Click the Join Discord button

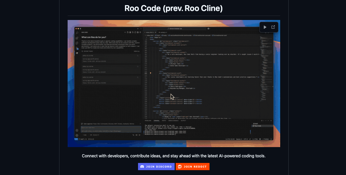coord(156,167)
